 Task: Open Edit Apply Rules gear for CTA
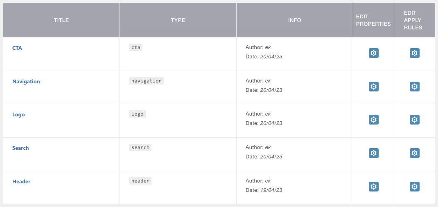(415, 53)
